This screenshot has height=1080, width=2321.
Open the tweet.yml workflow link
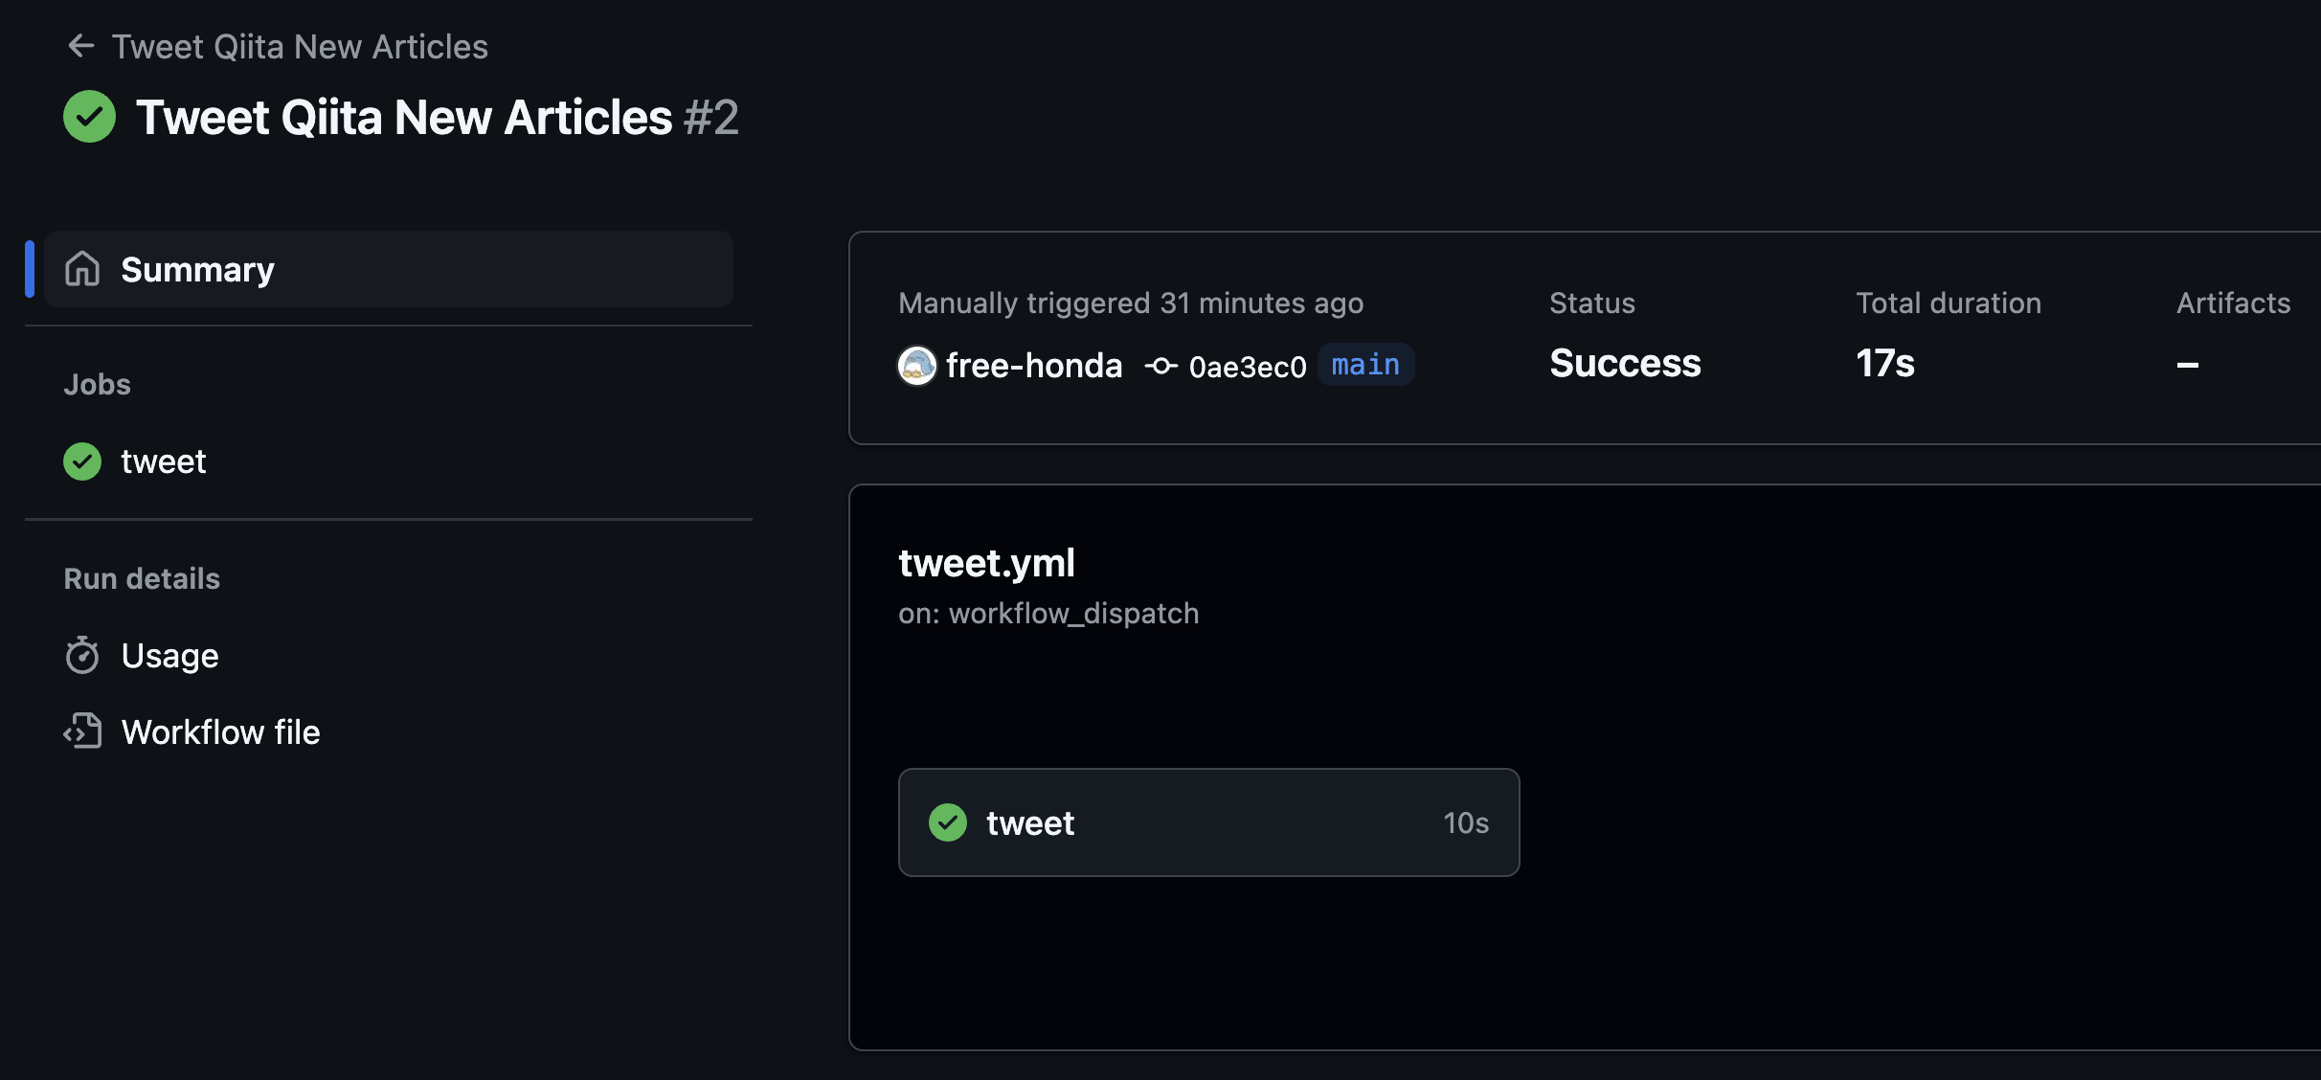pyautogui.click(x=987, y=563)
